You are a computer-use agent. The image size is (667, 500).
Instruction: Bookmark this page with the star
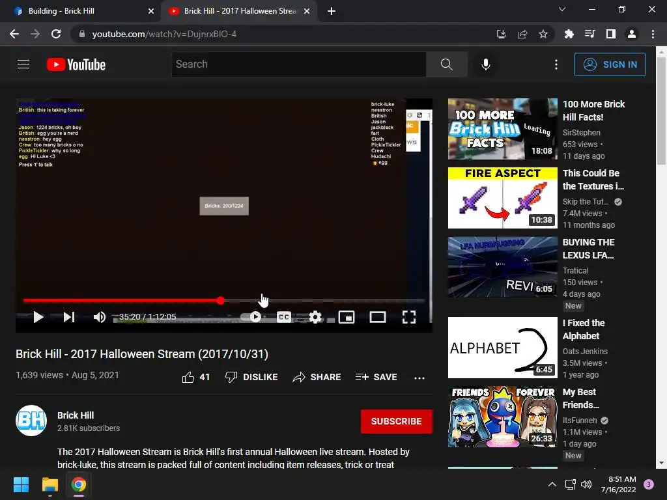543,34
